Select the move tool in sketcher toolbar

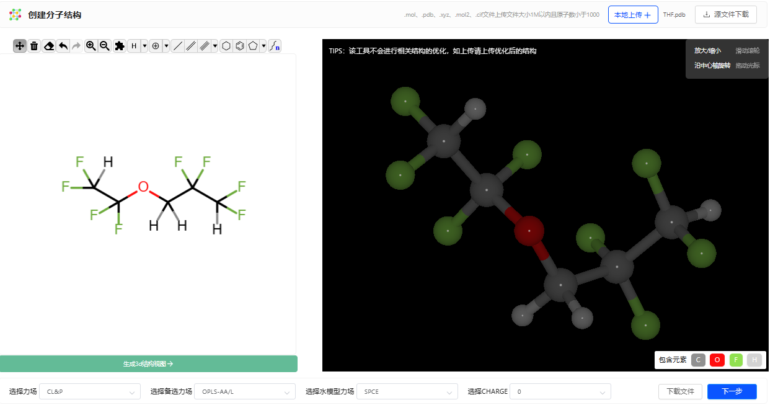click(x=20, y=46)
